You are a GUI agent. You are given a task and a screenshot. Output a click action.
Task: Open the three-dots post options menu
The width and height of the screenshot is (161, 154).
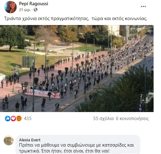tap(143, 6)
